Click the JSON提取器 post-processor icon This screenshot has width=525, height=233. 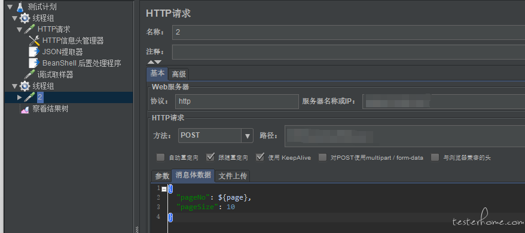click(34, 52)
